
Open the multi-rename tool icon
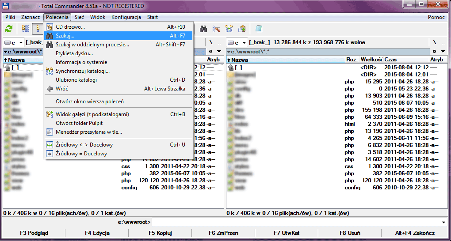pyautogui.click(x=216, y=29)
